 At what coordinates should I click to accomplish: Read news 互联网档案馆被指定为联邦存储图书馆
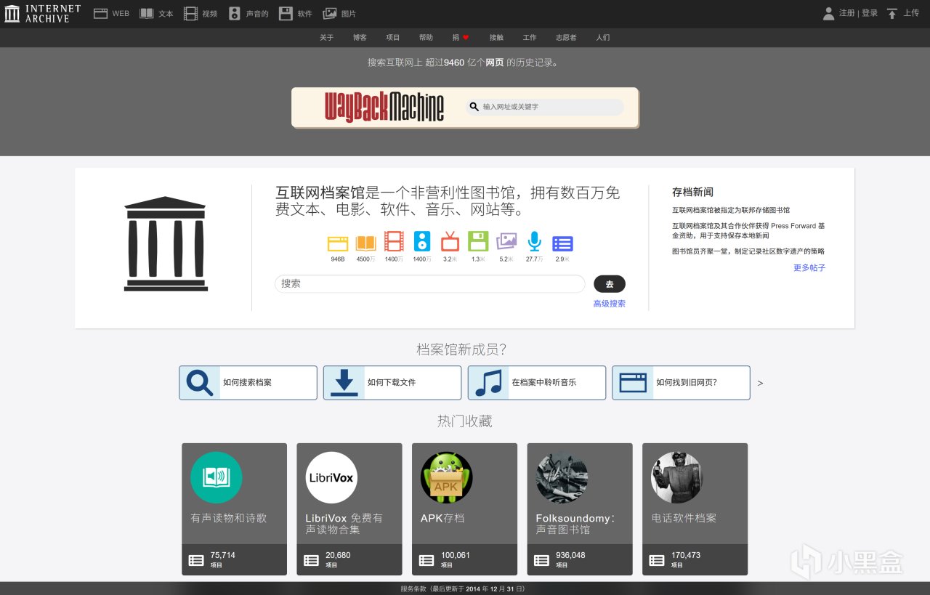click(x=731, y=210)
